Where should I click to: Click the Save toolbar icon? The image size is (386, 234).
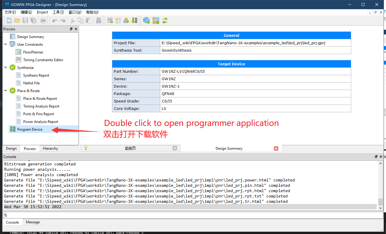pos(25,20)
